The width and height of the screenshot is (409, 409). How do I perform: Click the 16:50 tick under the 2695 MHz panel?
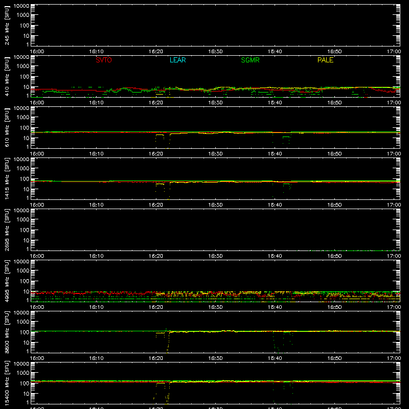pyautogui.click(x=334, y=256)
